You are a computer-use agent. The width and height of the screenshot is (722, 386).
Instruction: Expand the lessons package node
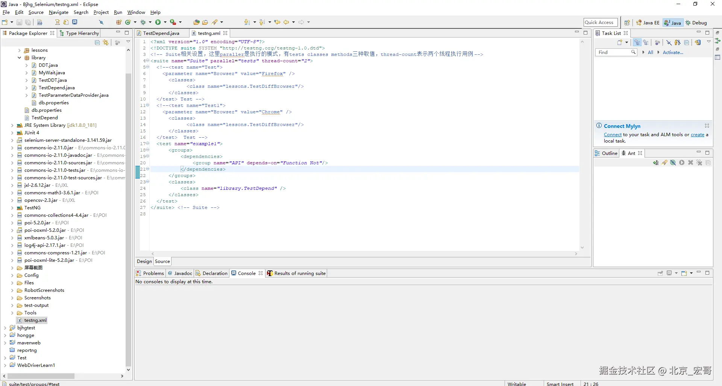19,50
